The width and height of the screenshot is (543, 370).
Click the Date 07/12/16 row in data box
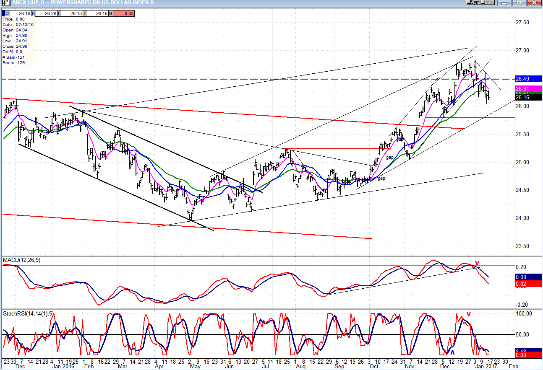click(18, 24)
